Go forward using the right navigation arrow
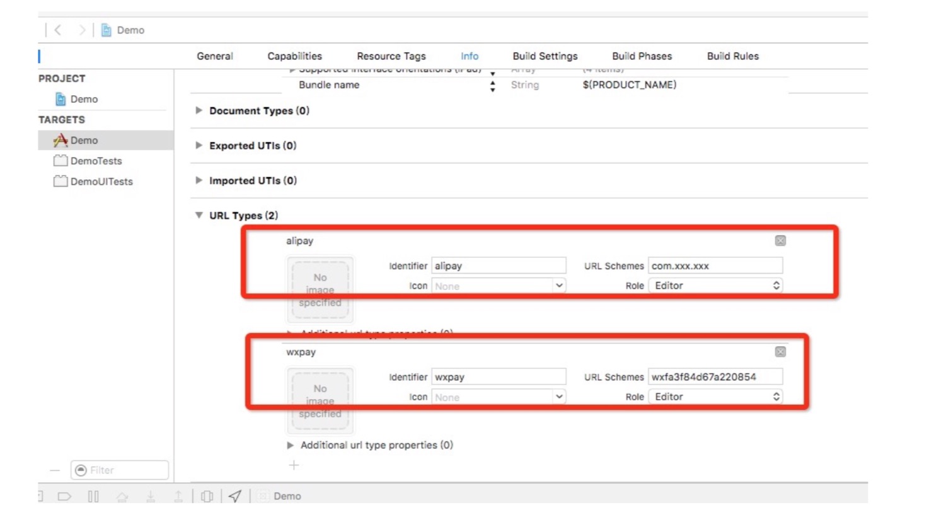This screenshot has height=522, width=934. 81,30
